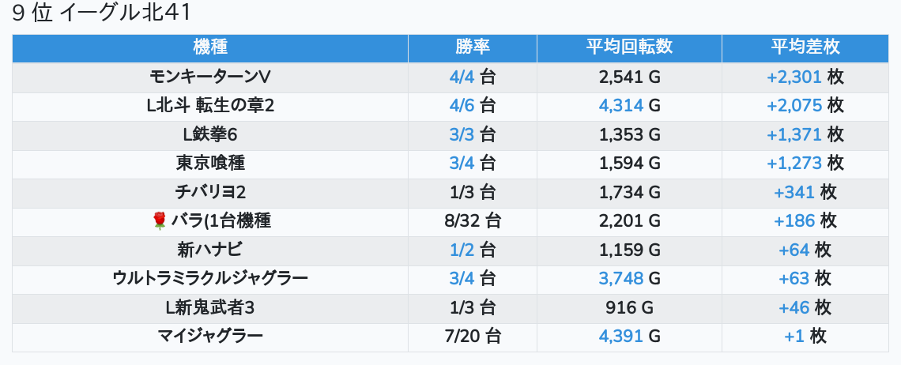Open the L北斗 転生の章2 row
This screenshot has width=901, height=365.
coord(210,106)
